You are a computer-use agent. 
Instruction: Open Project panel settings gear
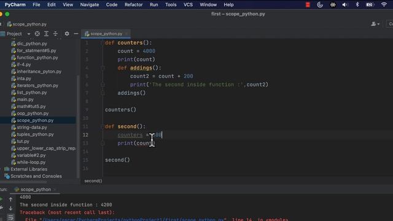click(67, 34)
